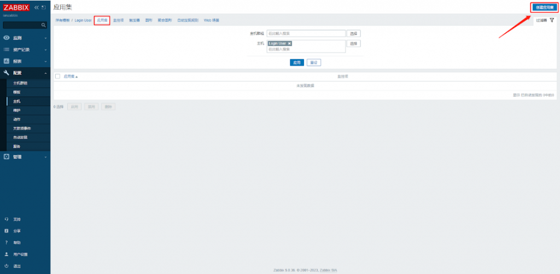Screen dimensions: 560x274
Task: Expand the 报表 menu chevron
Action: (45, 61)
